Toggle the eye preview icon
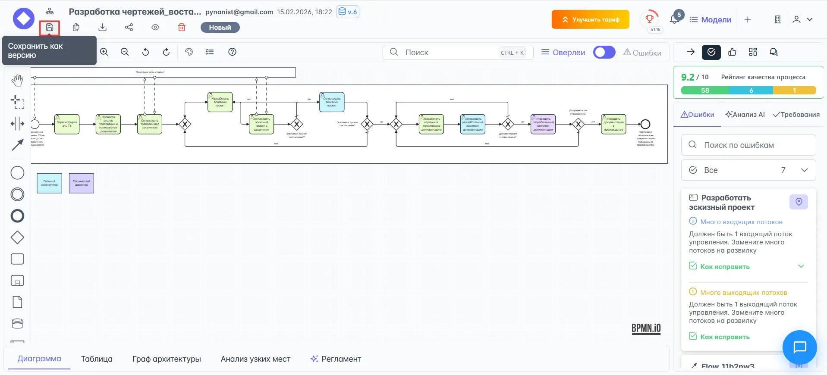This screenshot has width=827, height=375. tap(155, 28)
